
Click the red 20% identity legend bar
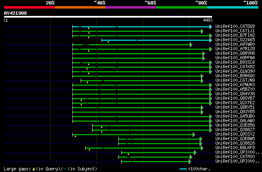pyautogui.click(x=29, y=7)
